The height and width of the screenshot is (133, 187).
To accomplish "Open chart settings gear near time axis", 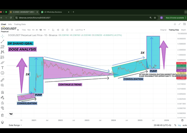I will coord(182,120).
